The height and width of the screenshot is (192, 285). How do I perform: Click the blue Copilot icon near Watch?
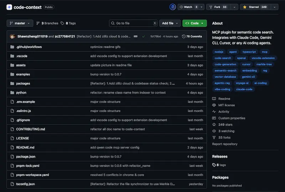tap(172, 7)
